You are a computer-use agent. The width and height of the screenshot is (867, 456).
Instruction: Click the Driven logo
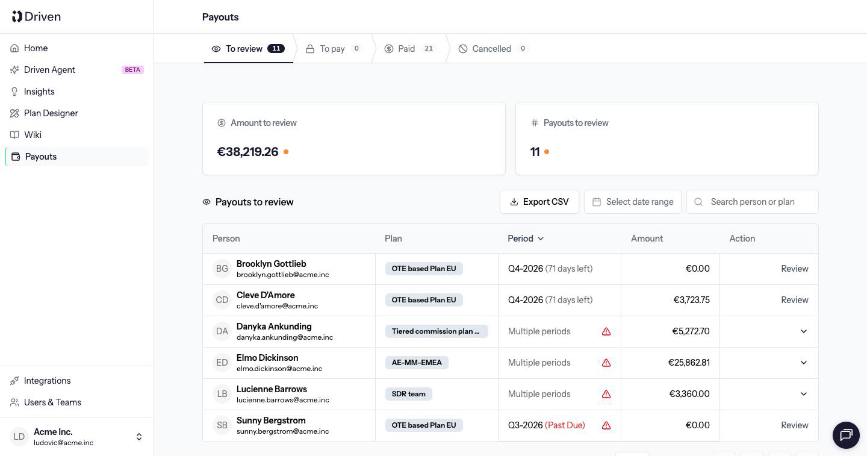coord(36,16)
